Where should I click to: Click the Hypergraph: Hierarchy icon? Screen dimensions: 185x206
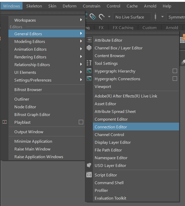[89, 71]
